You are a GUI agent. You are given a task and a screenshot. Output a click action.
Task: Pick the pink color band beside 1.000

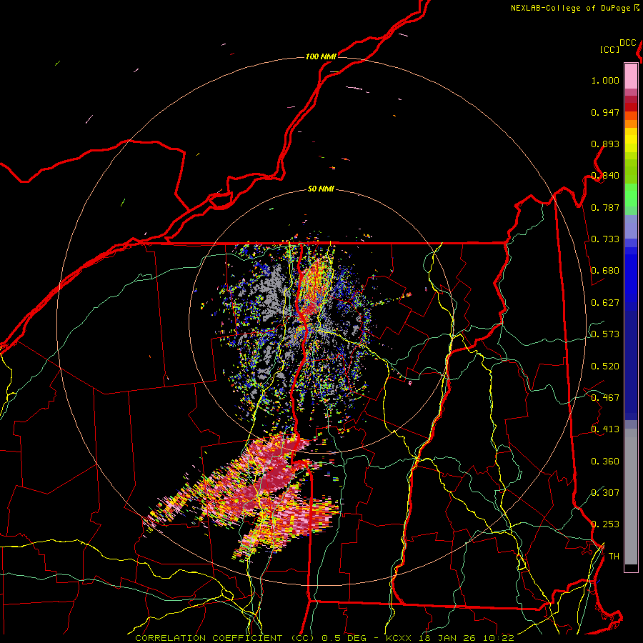click(631, 76)
